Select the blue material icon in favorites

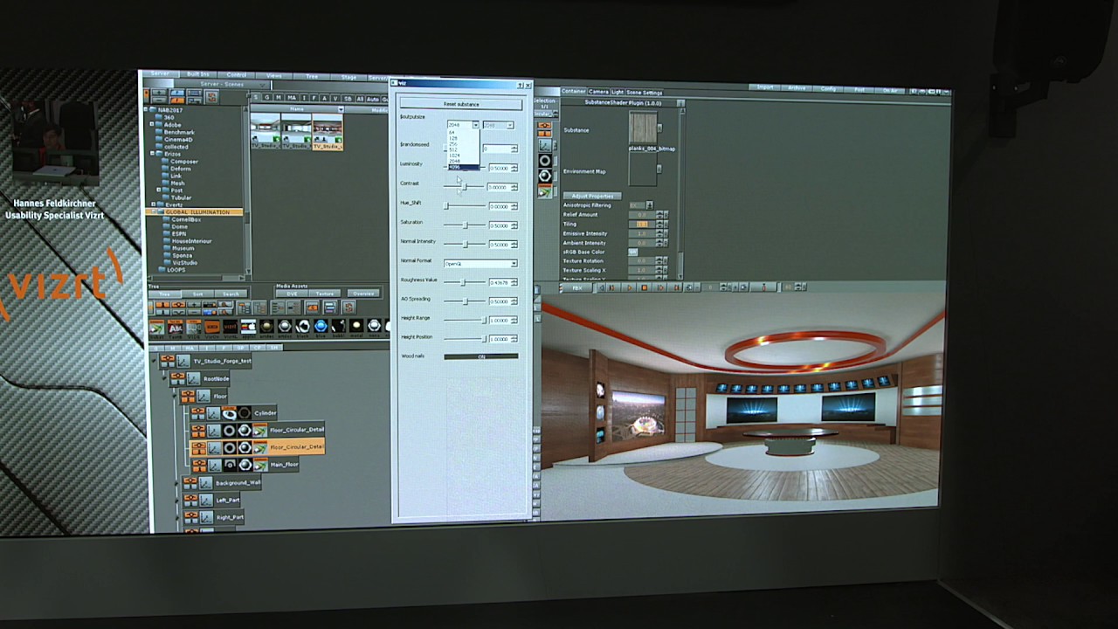321,327
